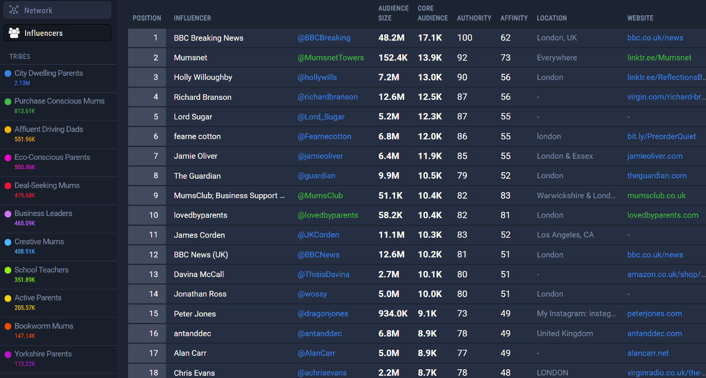Image resolution: width=706 pixels, height=378 pixels.
Task: Open the @BBCNews handle link
Action: pos(318,255)
